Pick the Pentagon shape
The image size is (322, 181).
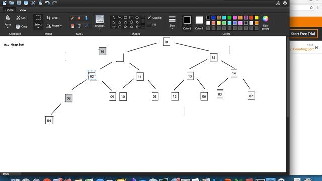(x=114, y=27)
